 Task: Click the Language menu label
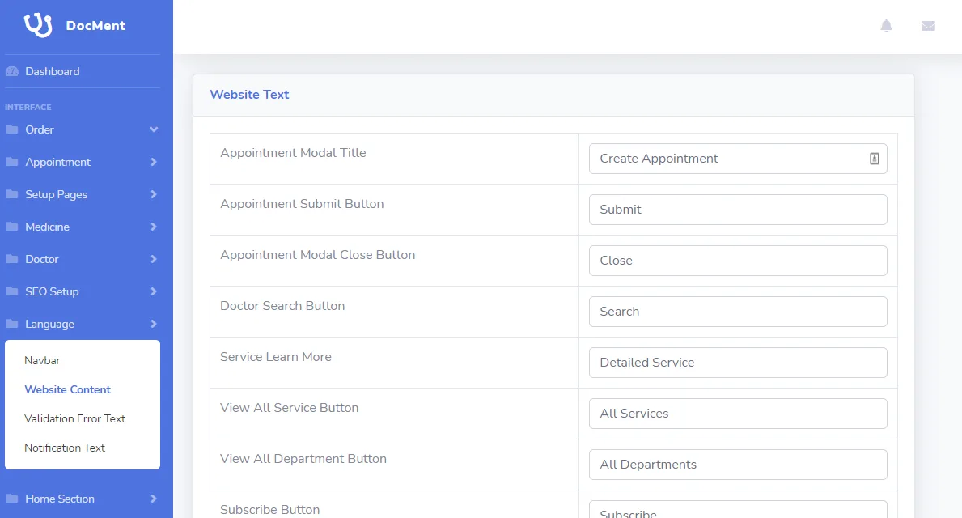(49, 324)
